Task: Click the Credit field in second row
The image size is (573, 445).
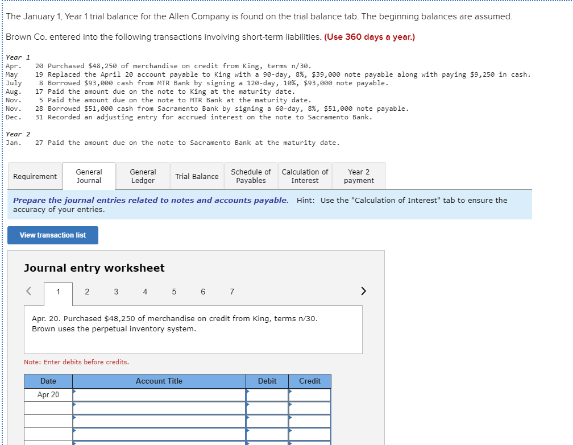Action: [x=310, y=408]
